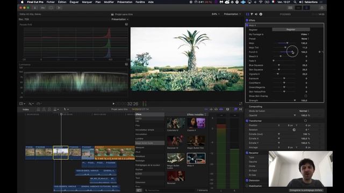The image size is (344, 193).
Task: Click the import media toolbar icon
Action: point(34,8)
